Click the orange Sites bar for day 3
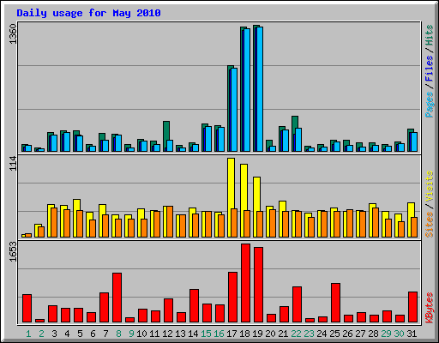 coord(54,222)
